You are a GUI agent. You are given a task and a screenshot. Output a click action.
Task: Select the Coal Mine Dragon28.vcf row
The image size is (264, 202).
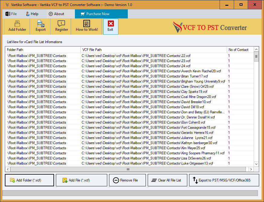tap(129, 97)
